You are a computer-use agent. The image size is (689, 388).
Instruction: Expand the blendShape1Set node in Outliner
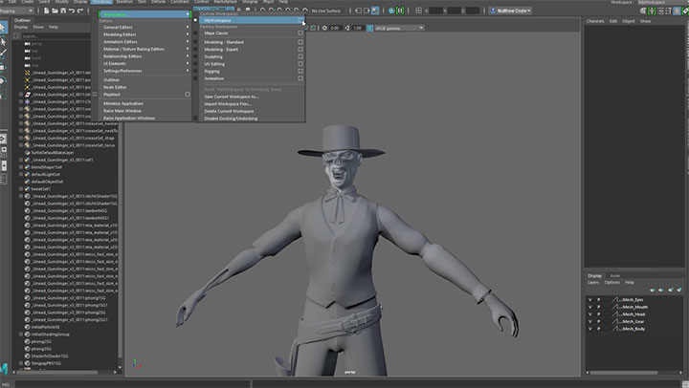tap(21, 167)
